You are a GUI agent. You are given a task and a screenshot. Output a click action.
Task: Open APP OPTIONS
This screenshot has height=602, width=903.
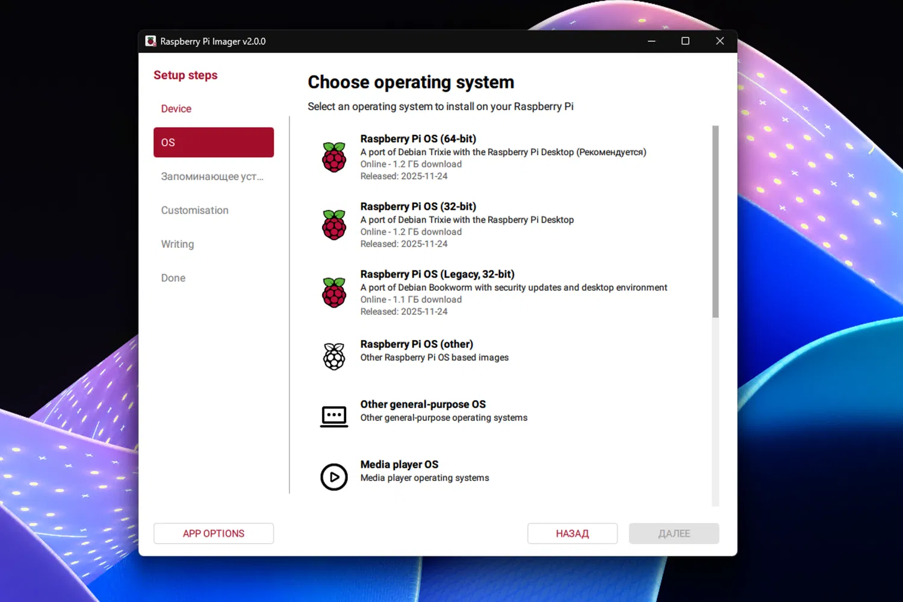coord(214,533)
